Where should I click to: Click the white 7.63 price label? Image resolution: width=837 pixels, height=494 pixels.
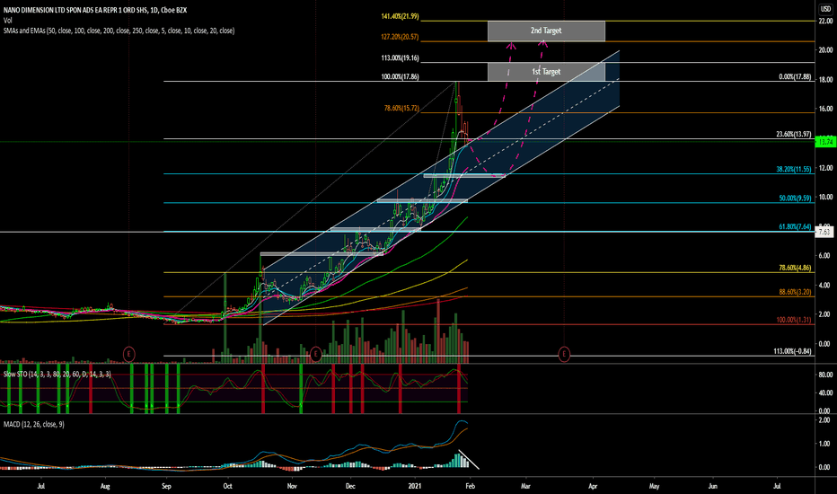824,232
